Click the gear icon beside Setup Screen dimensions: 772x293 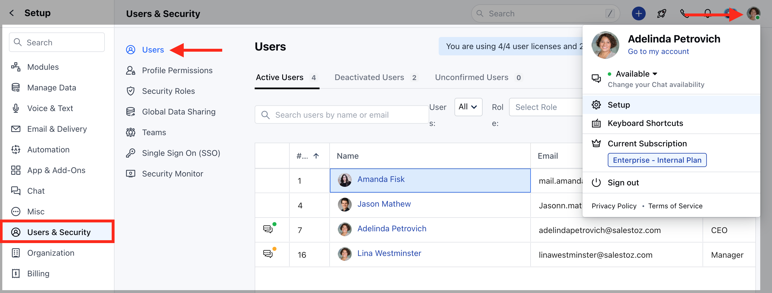coord(596,105)
